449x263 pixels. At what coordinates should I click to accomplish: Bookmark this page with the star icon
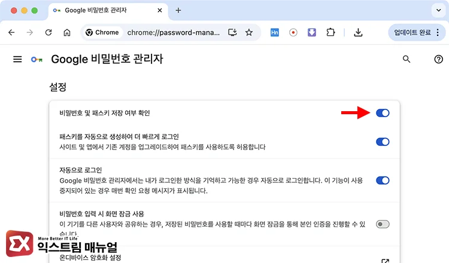(249, 32)
